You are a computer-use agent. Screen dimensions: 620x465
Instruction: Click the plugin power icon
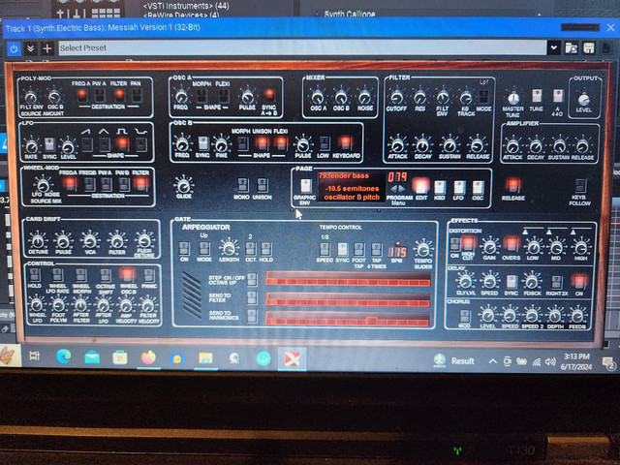click(x=14, y=47)
